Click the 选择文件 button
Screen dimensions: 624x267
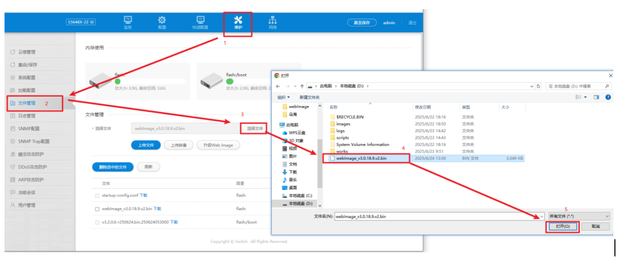tap(255, 129)
